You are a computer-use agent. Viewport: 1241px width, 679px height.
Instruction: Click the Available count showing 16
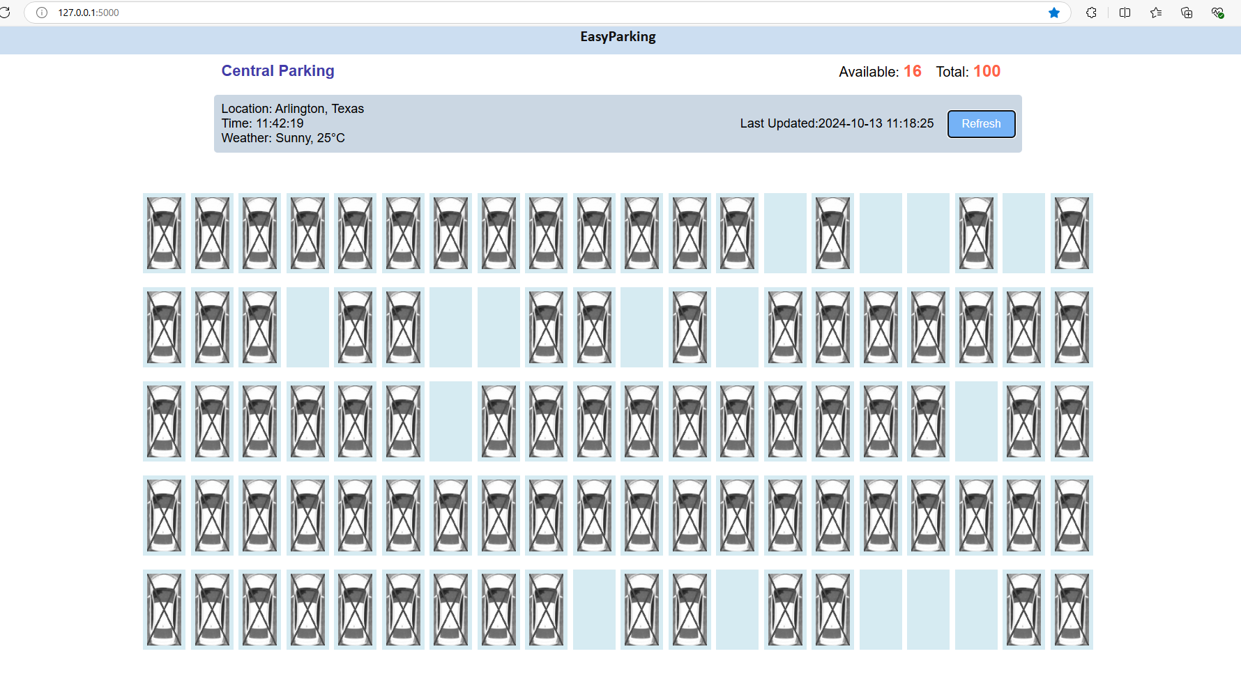tap(911, 71)
